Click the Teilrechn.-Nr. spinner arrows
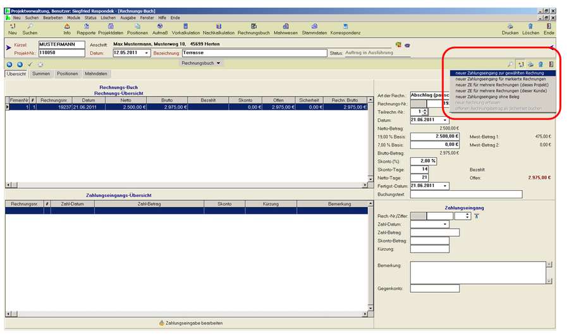 pos(424,112)
